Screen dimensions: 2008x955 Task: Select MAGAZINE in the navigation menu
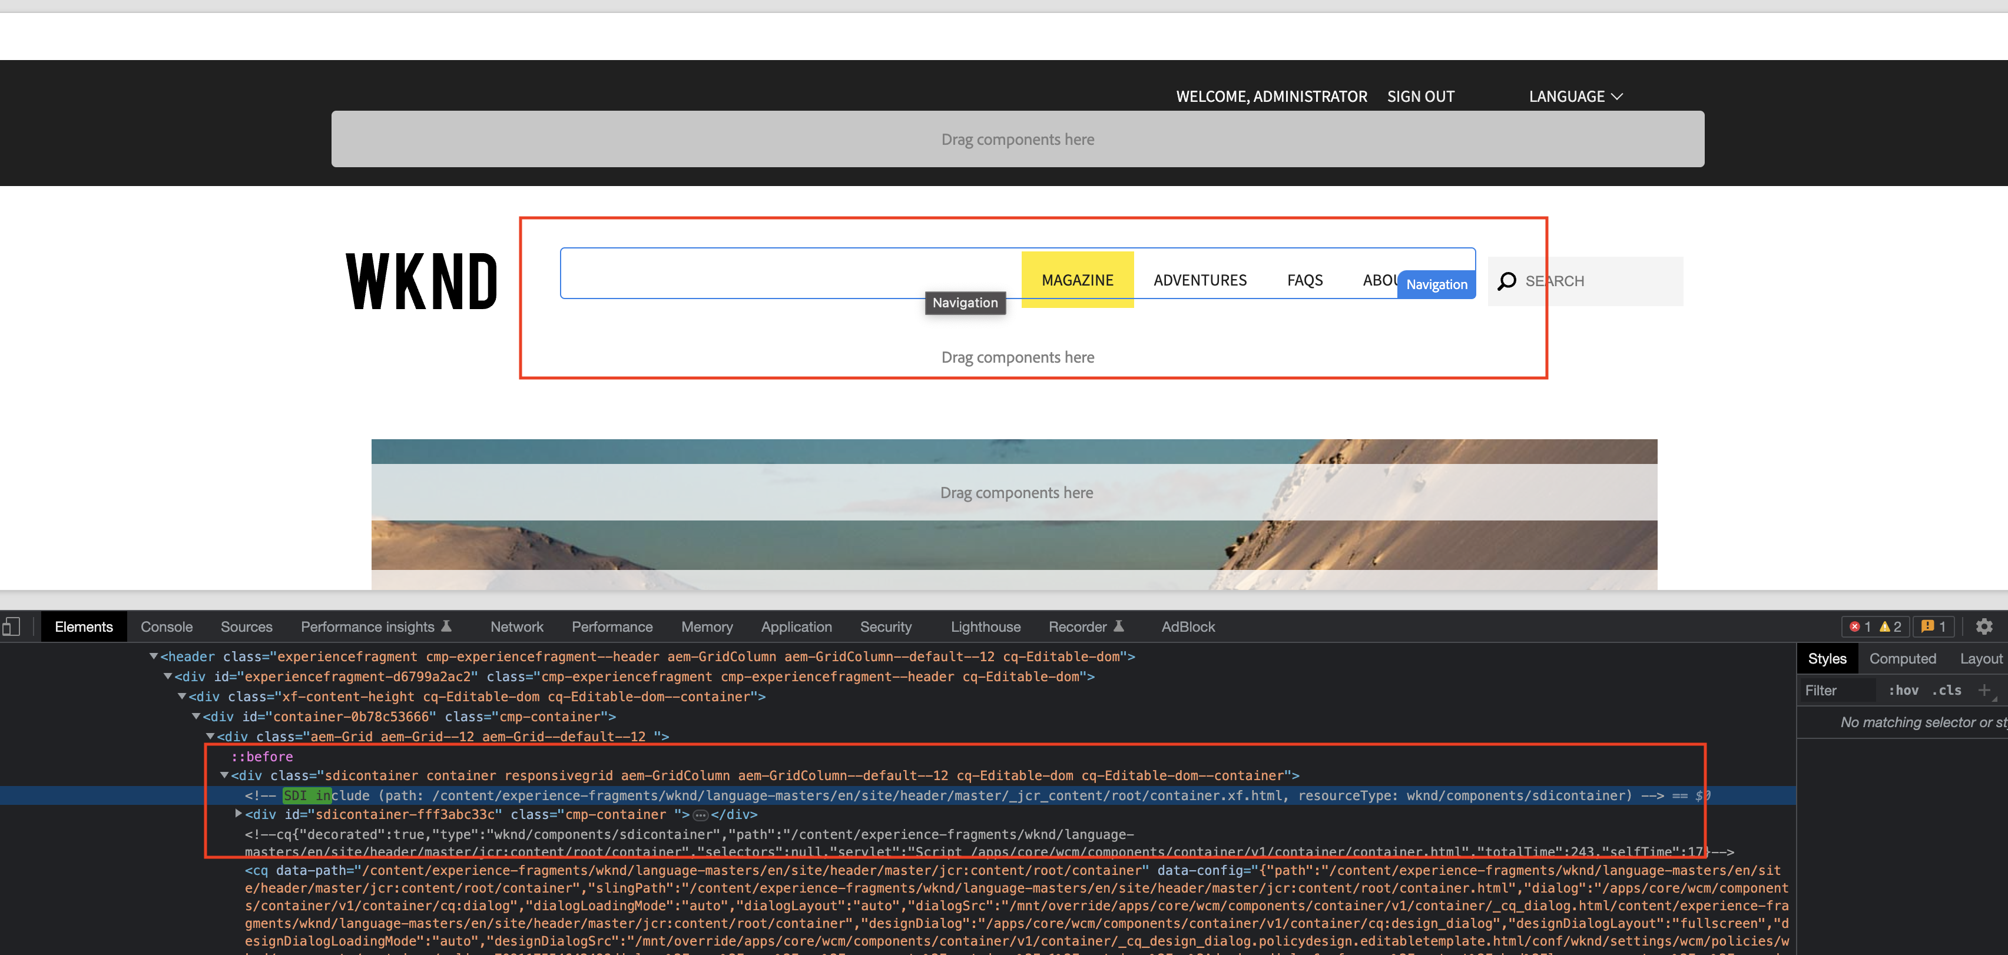tap(1077, 279)
